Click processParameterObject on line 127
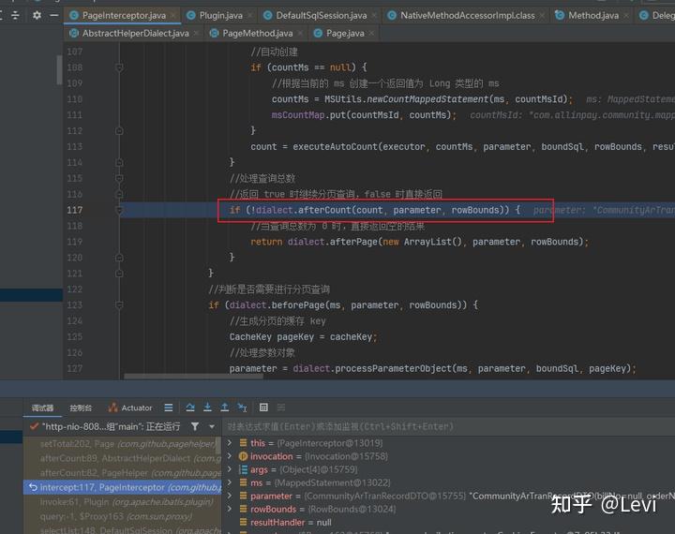This screenshot has width=675, height=534. pyautogui.click(x=393, y=368)
